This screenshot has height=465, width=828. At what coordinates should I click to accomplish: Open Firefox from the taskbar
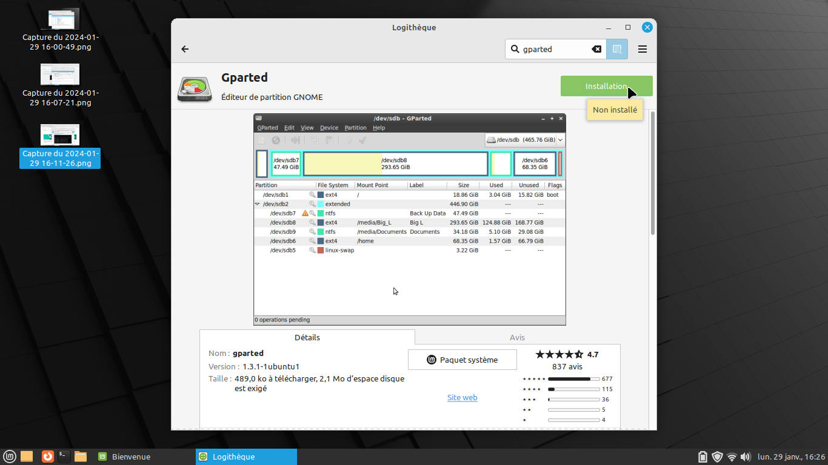click(47, 457)
